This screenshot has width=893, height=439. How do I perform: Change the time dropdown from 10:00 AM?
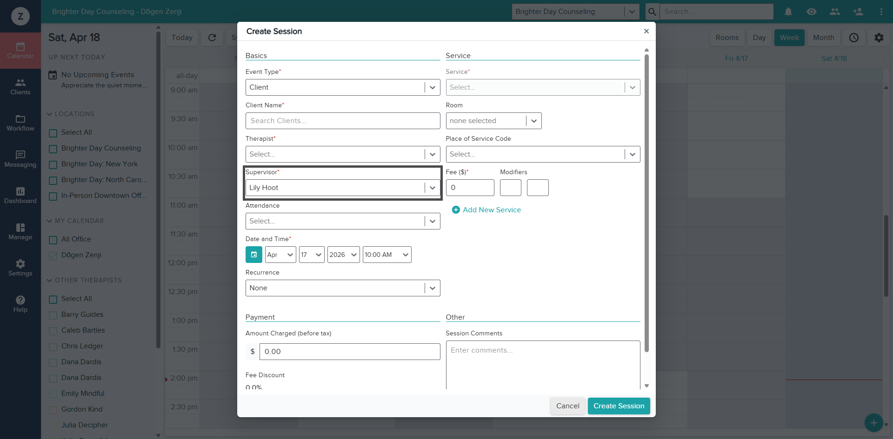tap(387, 255)
